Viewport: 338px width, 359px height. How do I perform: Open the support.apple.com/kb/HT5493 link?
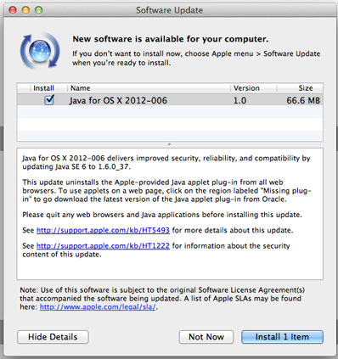pyautogui.click(x=103, y=230)
